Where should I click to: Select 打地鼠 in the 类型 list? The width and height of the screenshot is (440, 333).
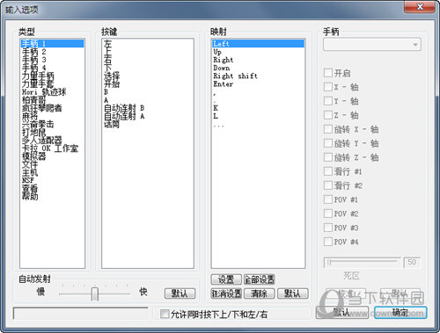52,132
